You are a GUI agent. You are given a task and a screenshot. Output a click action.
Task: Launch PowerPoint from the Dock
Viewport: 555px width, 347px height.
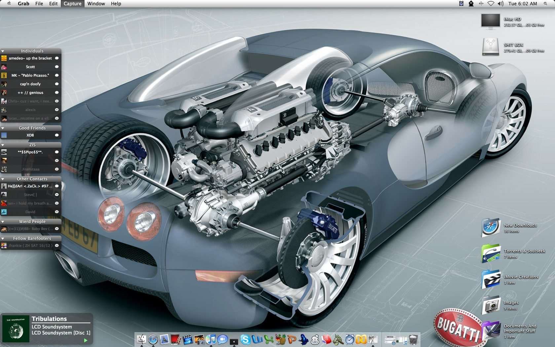(292, 339)
